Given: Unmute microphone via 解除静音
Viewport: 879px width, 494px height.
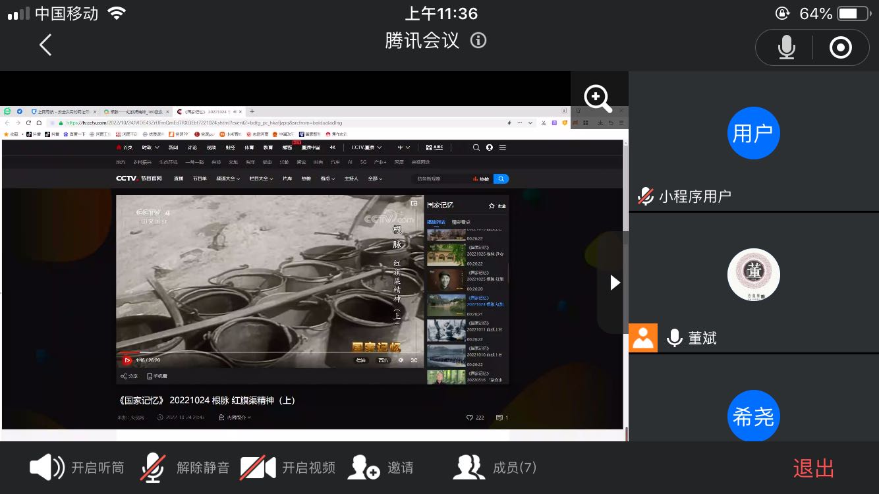Looking at the screenshot, I should (x=185, y=468).
